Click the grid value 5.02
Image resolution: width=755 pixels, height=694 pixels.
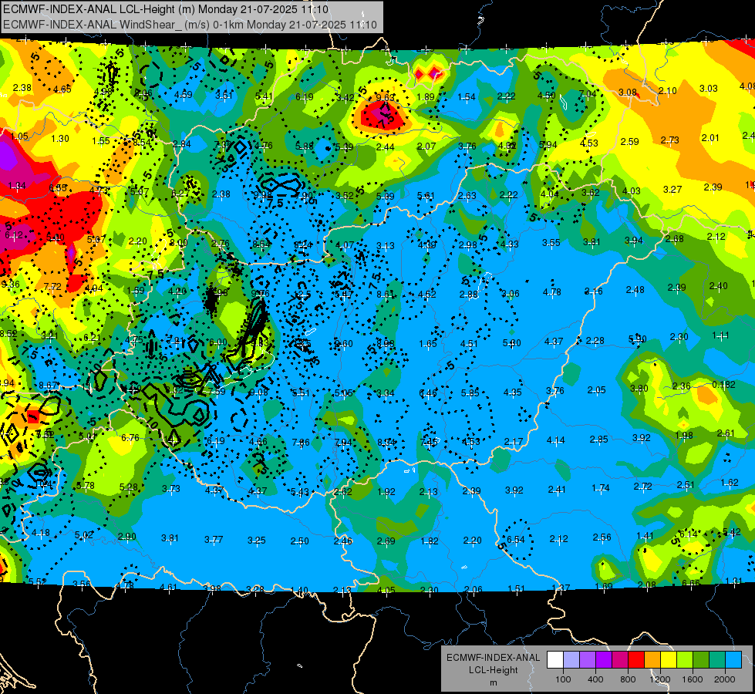coord(84,535)
